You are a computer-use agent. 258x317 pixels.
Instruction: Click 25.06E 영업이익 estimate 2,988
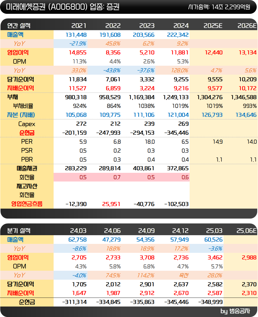pyautogui.click(x=249, y=258)
